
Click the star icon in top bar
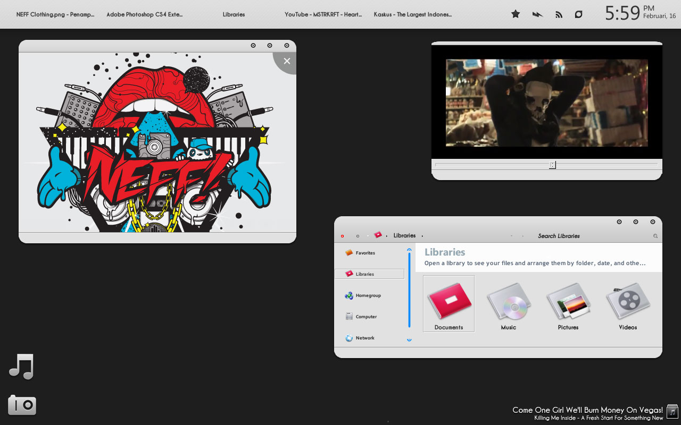click(x=516, y=14)
